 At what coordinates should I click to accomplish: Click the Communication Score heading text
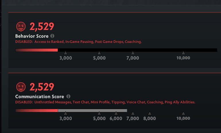(40, 96)
